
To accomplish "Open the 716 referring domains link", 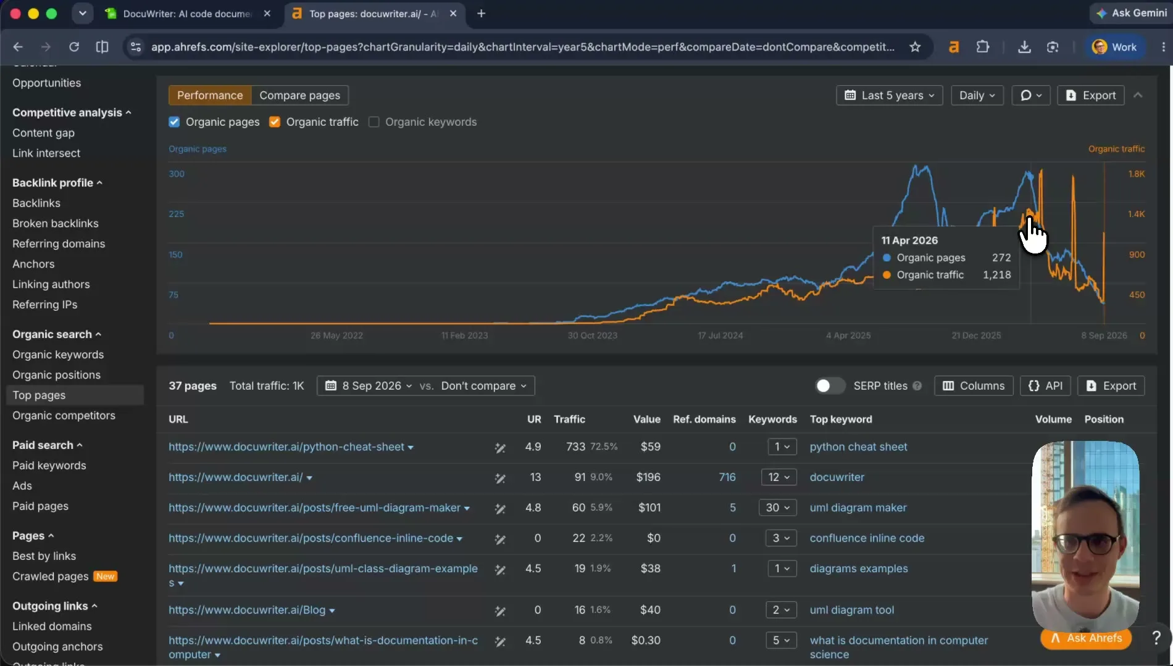I will click(727, 477).
